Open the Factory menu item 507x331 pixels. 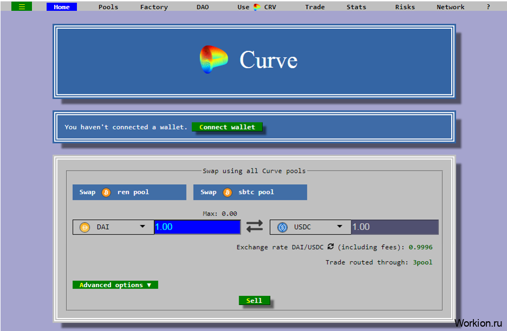click(154, 7)
